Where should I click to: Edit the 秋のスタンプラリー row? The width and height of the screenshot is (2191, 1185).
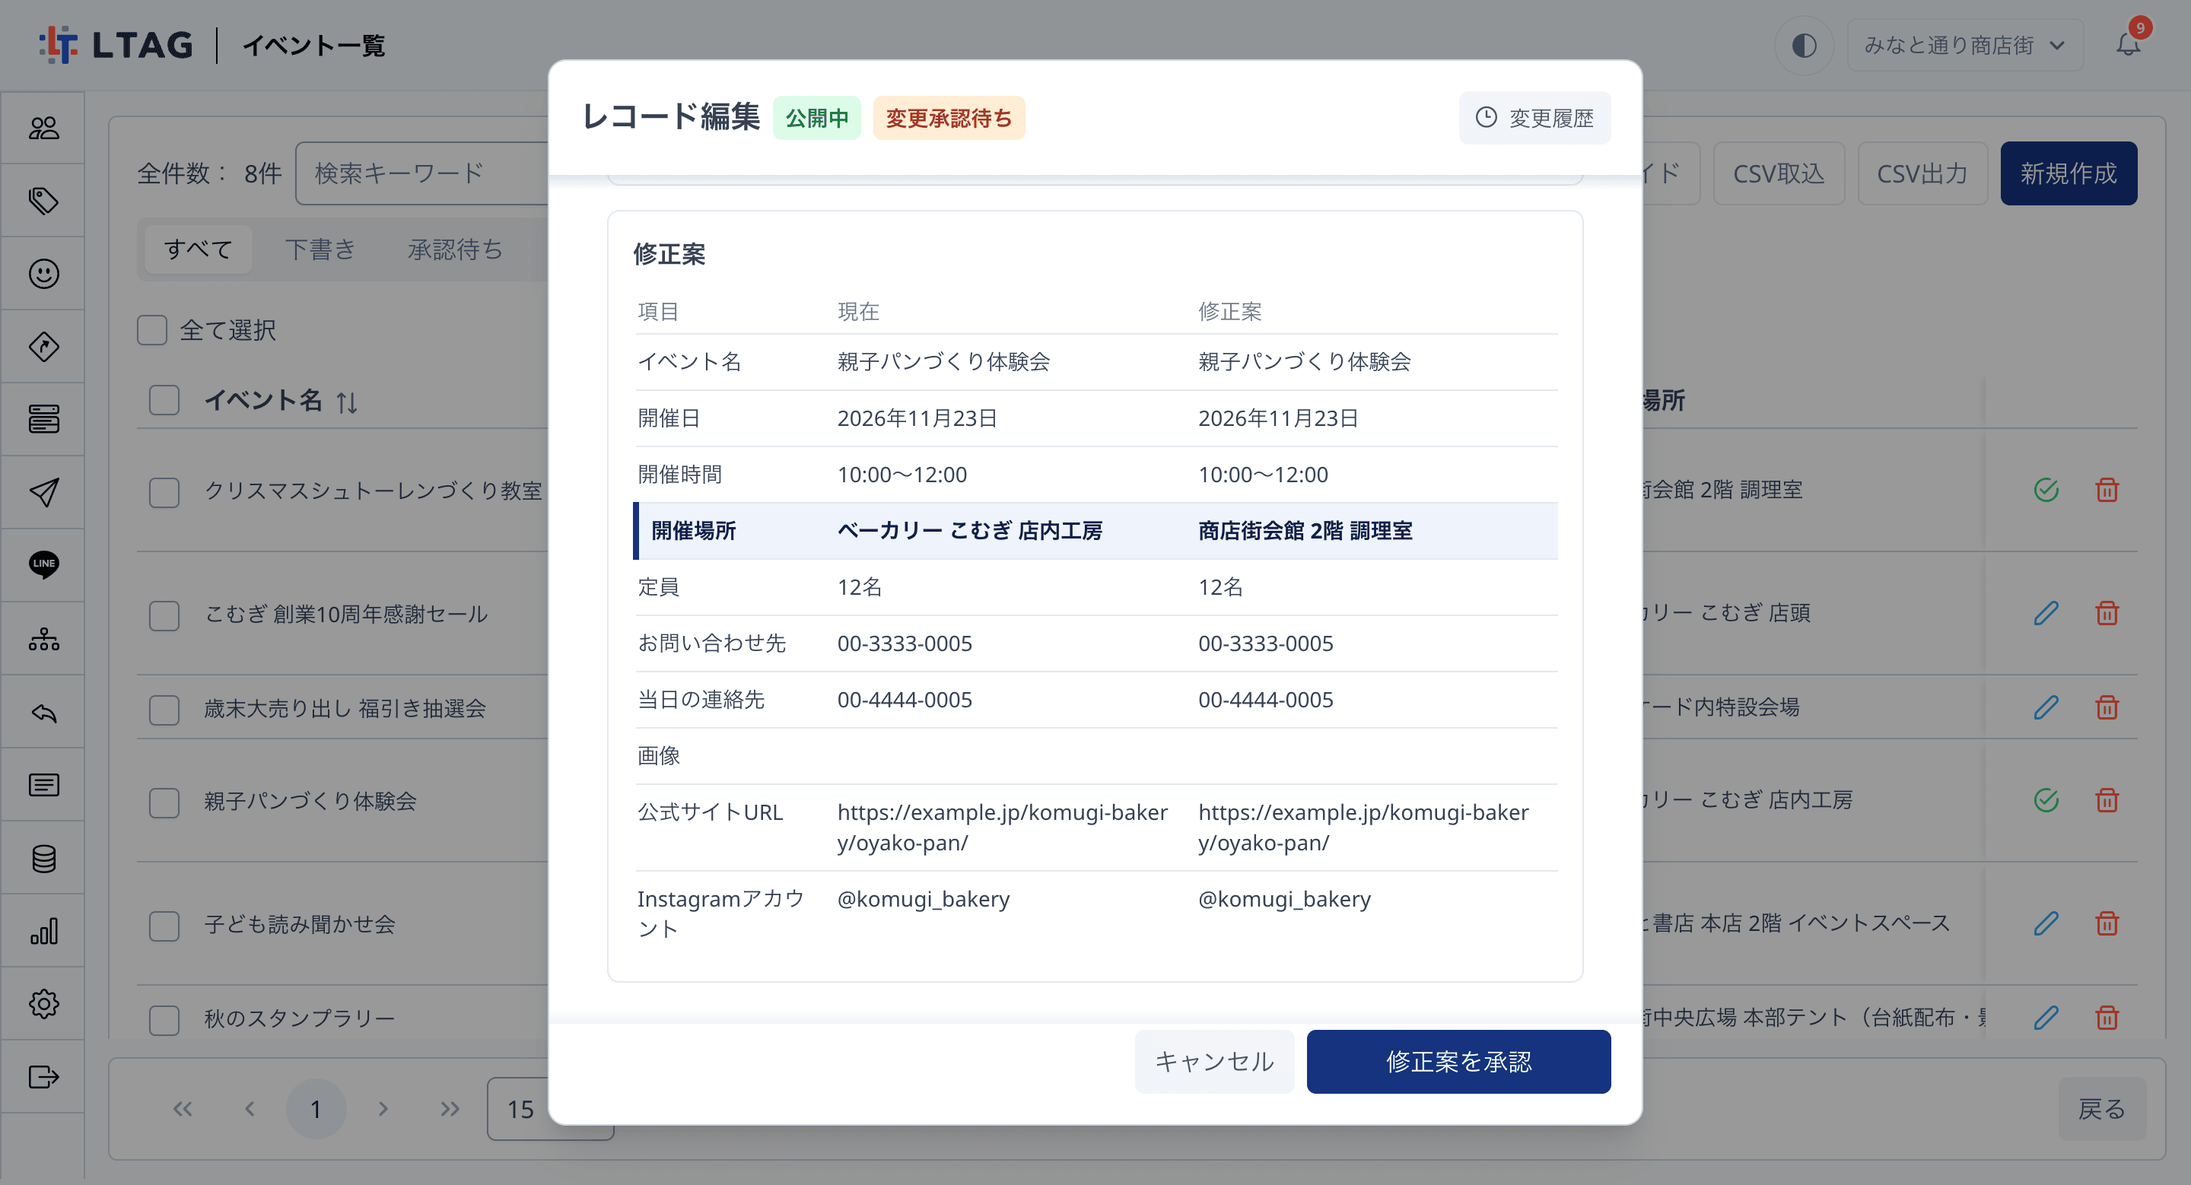click(2046, 1018)
